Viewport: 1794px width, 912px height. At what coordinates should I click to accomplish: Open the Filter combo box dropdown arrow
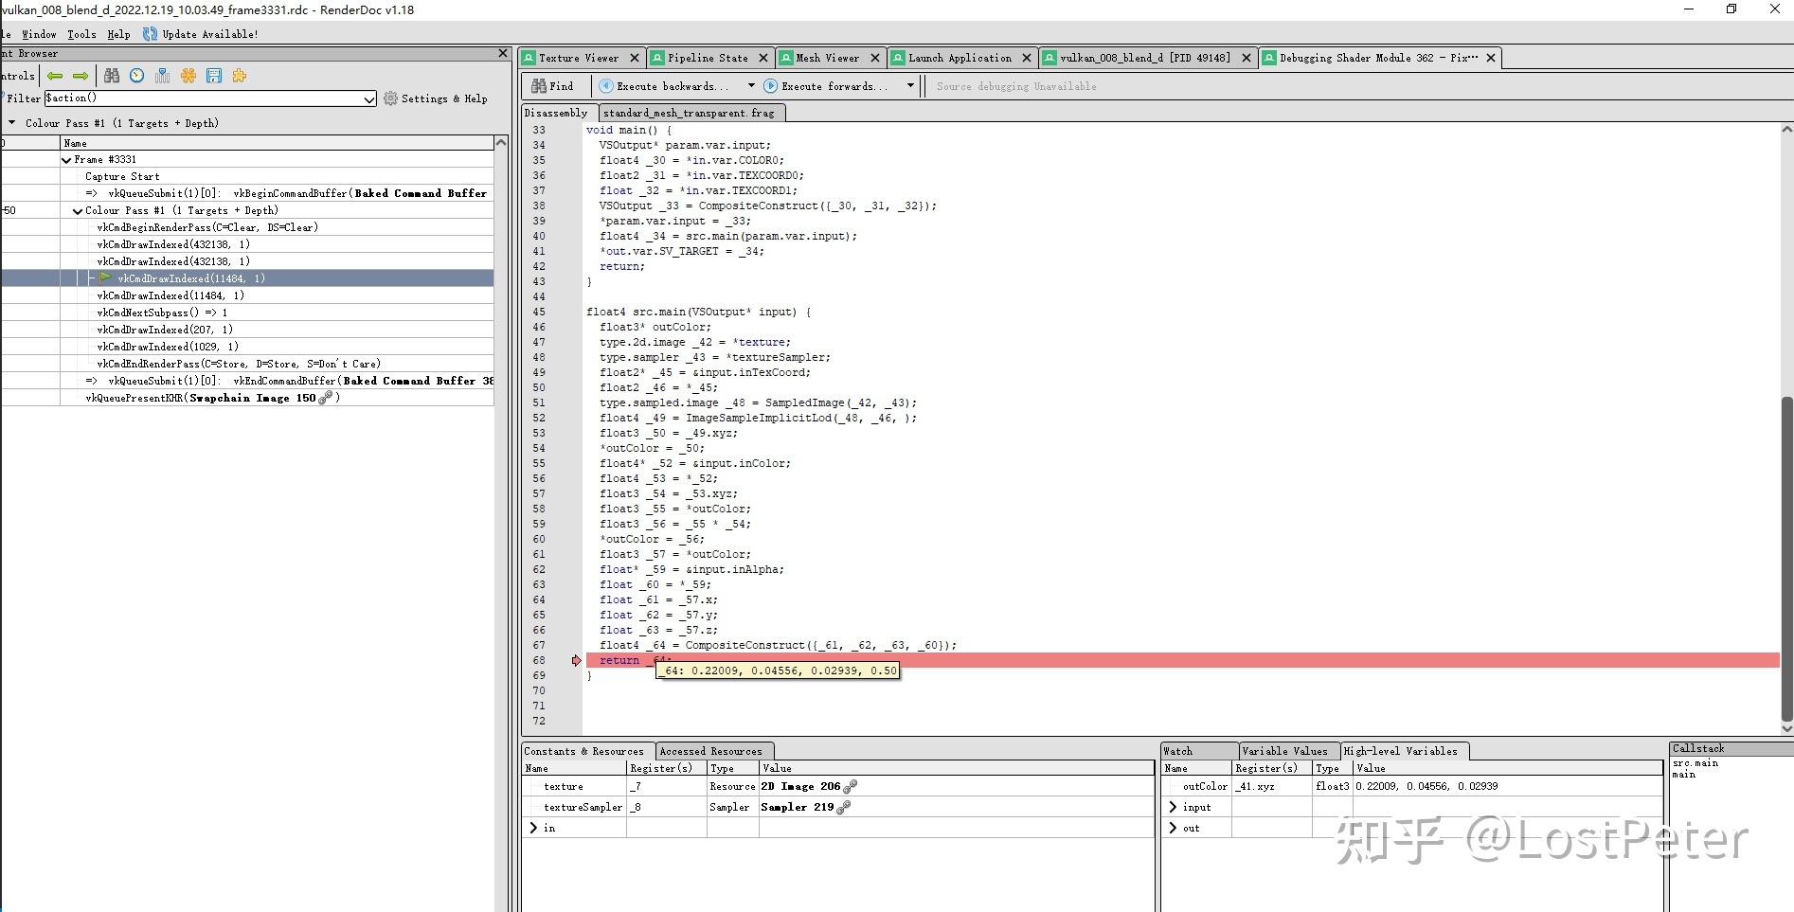point(368,98)
